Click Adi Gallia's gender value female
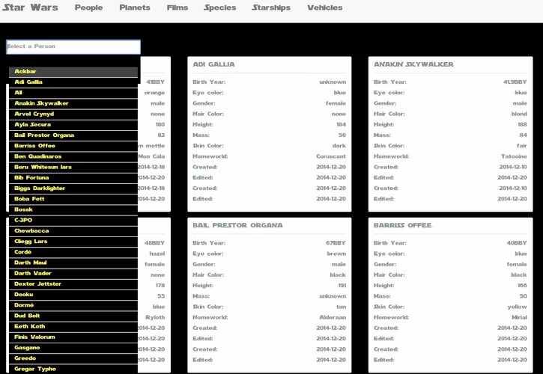This screenshot has height=374, width=543. [x=336, y=103]
